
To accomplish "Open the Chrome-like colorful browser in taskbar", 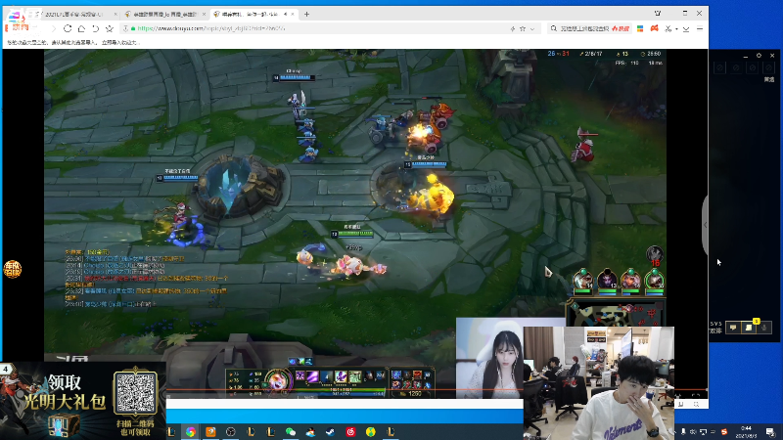I will pos(191,431).
